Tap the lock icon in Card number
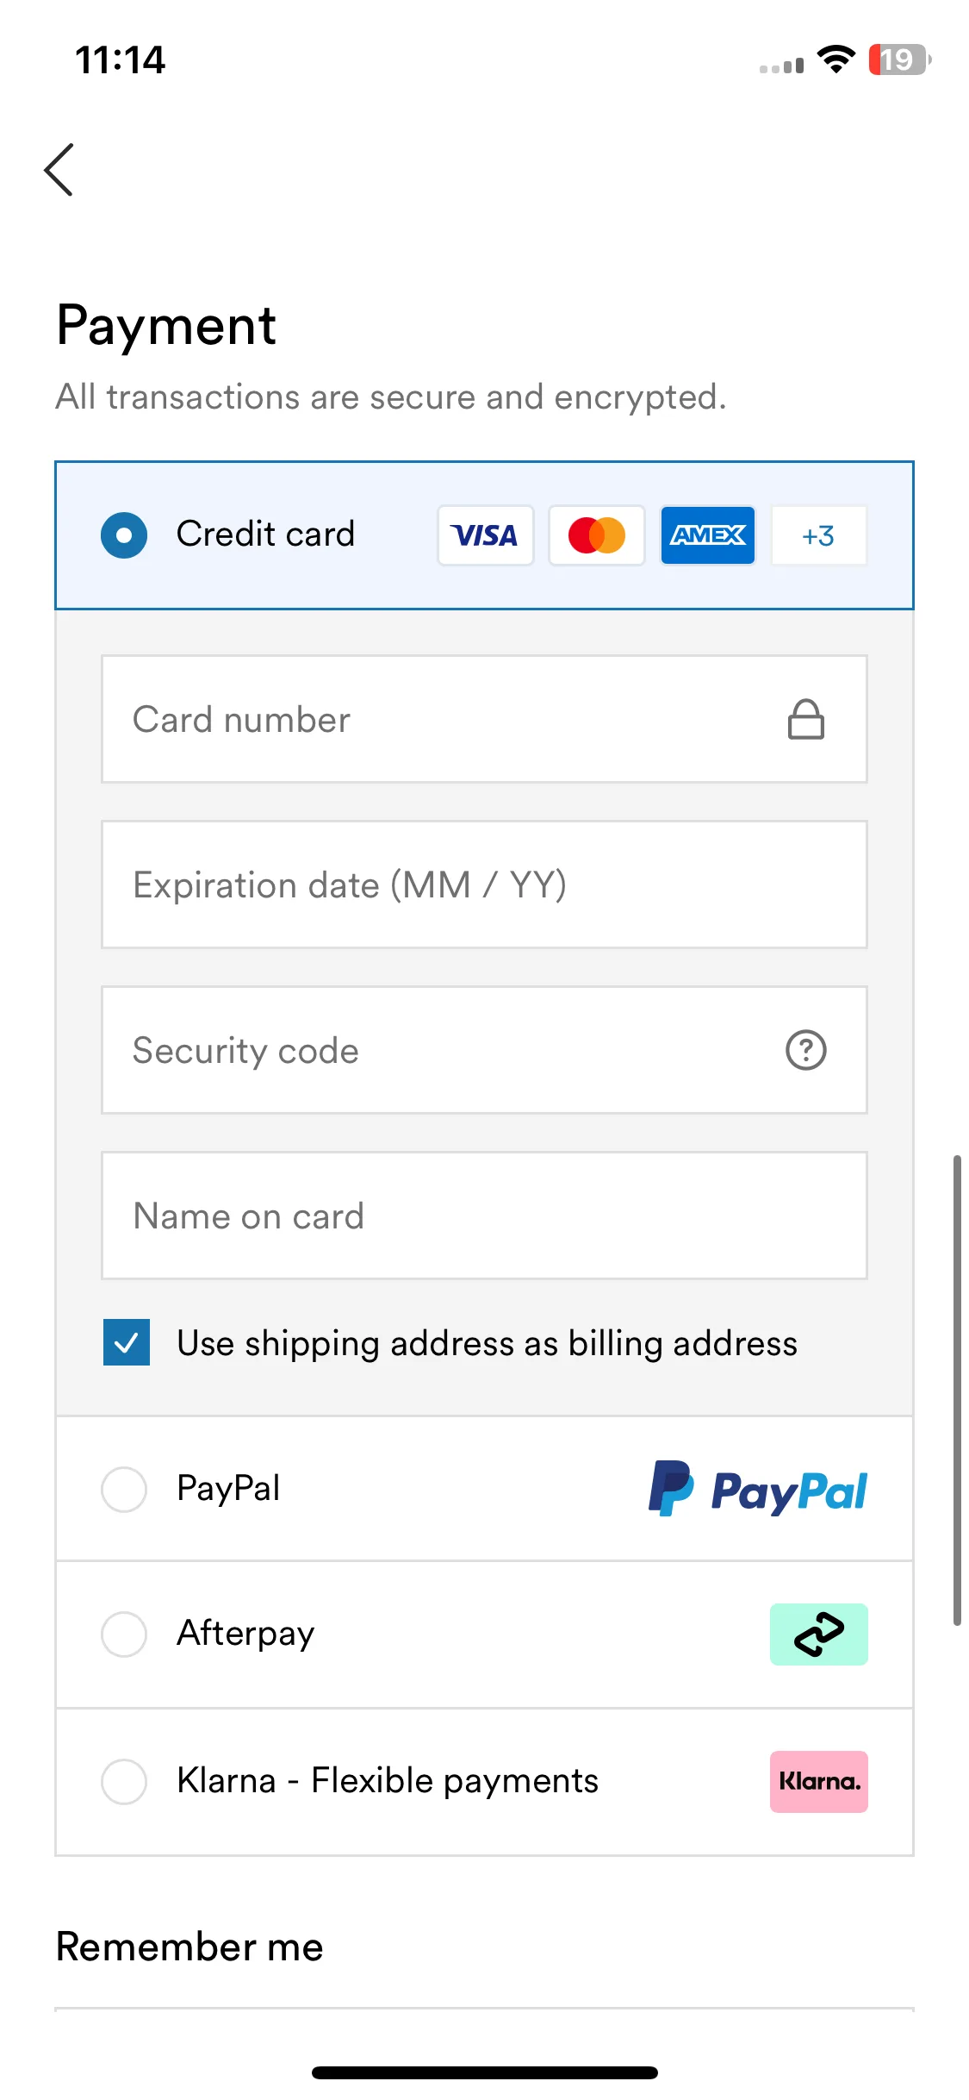The width and height of the screenshot is (969, 2100). click(806, 720)
